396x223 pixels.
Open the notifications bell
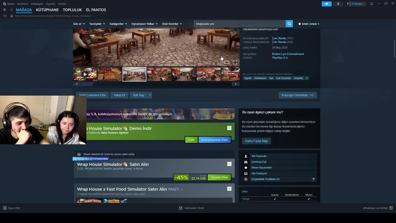pyautogui.click(x=338, y=4)
